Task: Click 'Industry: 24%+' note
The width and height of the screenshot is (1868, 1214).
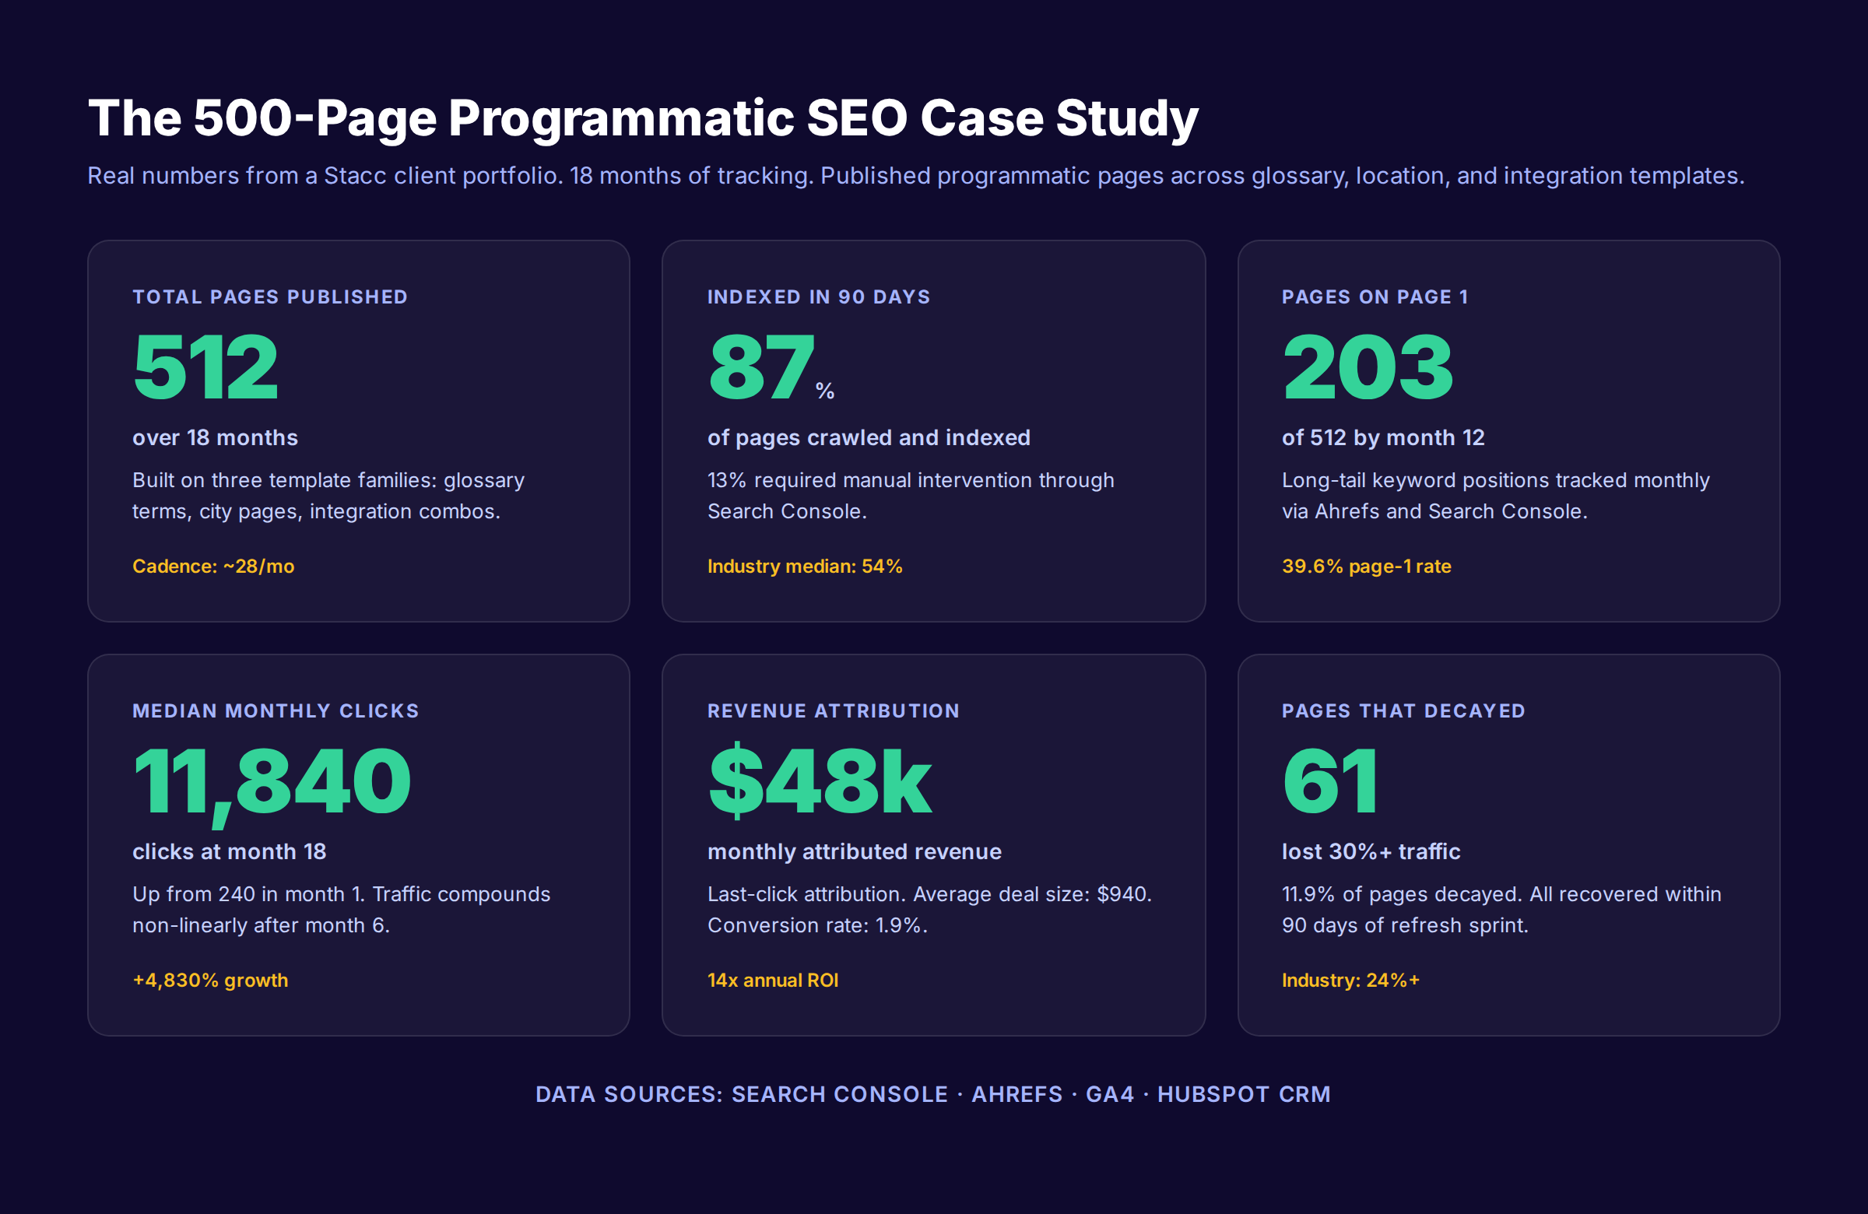Action: [1350, 981]
